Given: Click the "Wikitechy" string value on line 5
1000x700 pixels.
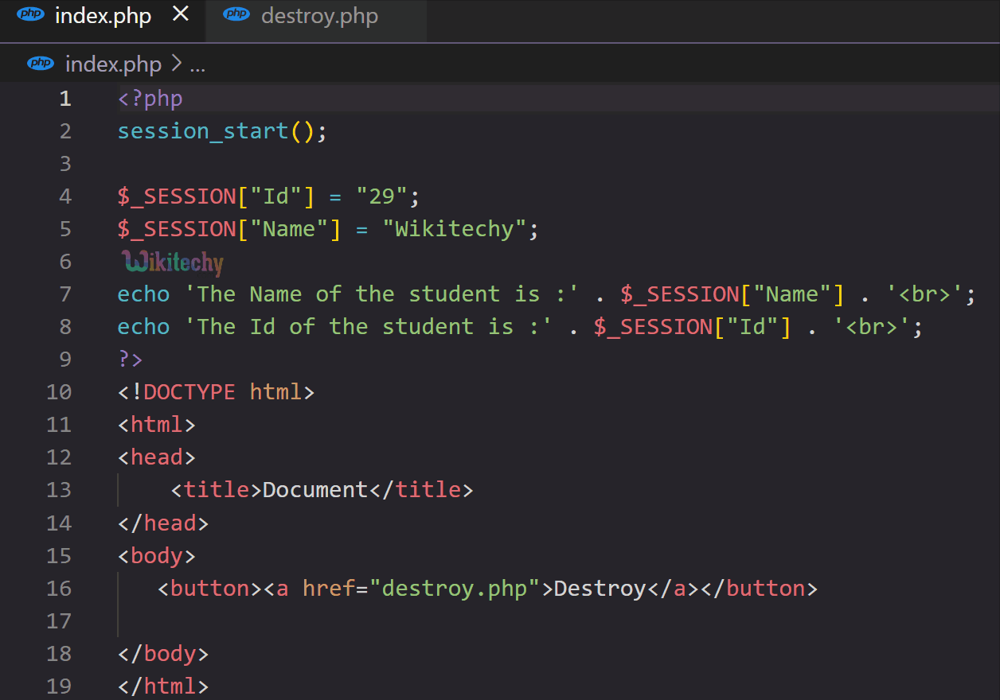Looking at the screenshot, I should click(454, 228).
